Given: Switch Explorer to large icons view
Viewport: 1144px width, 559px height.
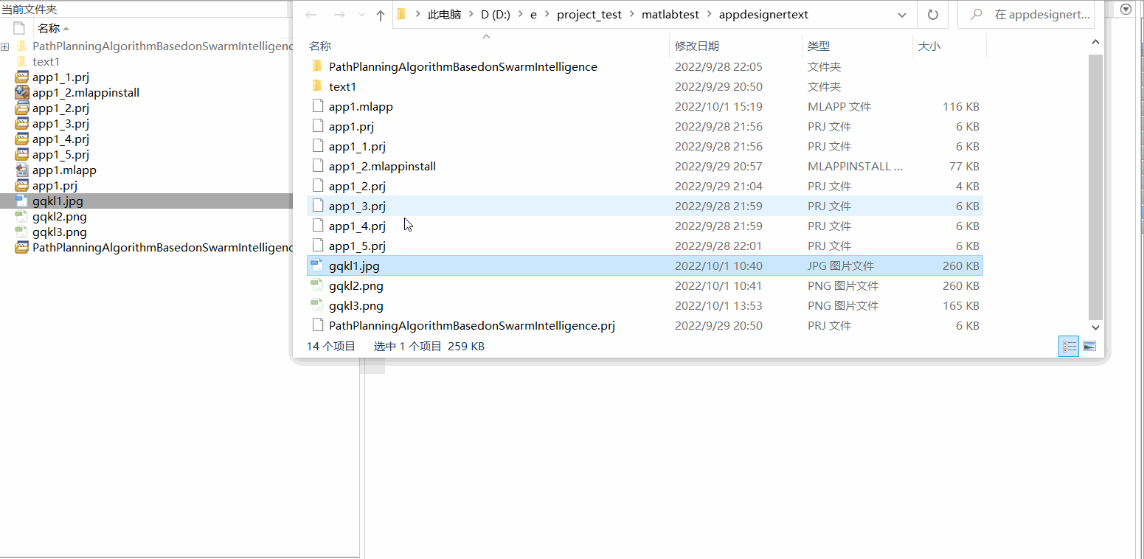Looking at the screenshot, I should coord(1089,346).
